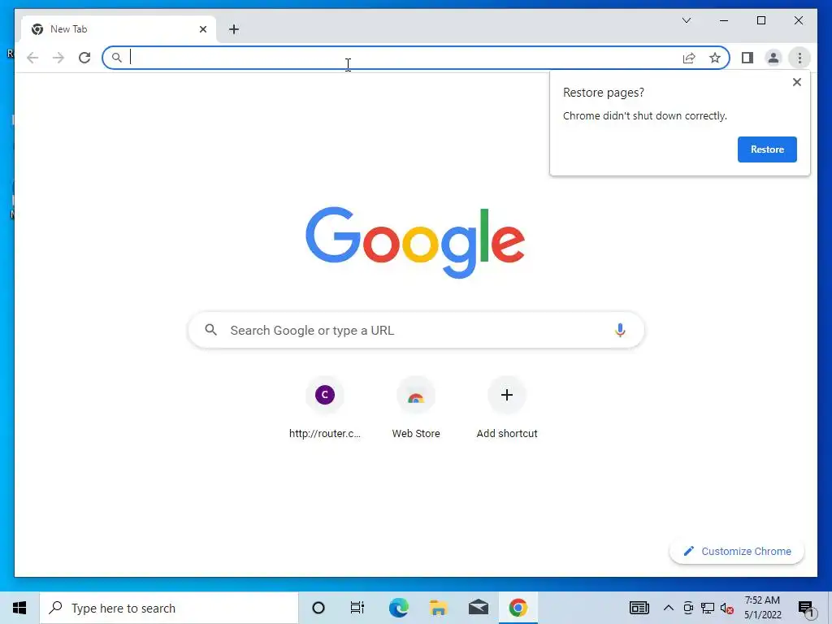Bookmark this tab with the star icon
Image resolution: width=832 pixels, height=624 pixels.
(x=715, y=58)
